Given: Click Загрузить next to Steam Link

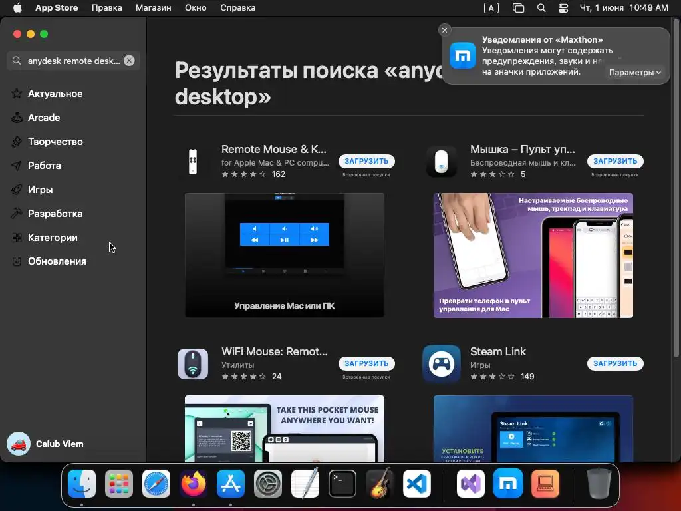Looking at the screenshot, I should tap(615, 363).
